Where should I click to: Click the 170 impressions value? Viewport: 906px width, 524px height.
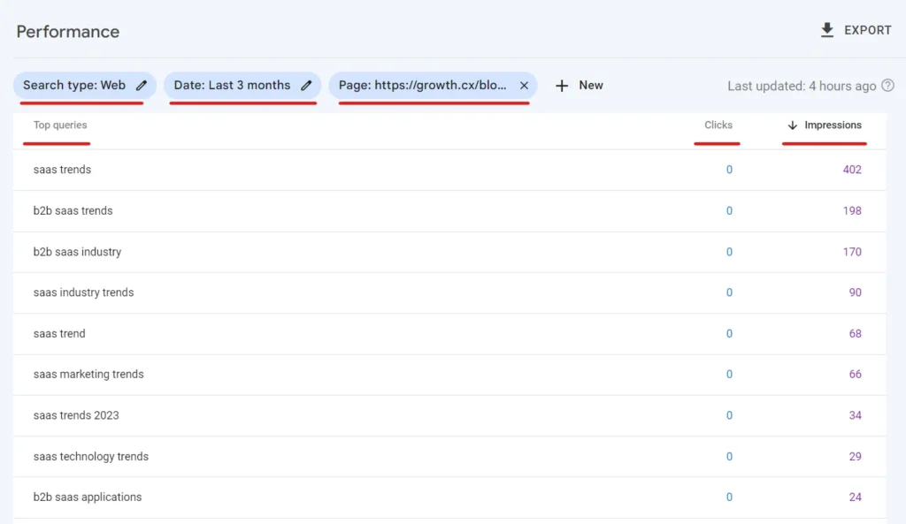click(852, 252)
